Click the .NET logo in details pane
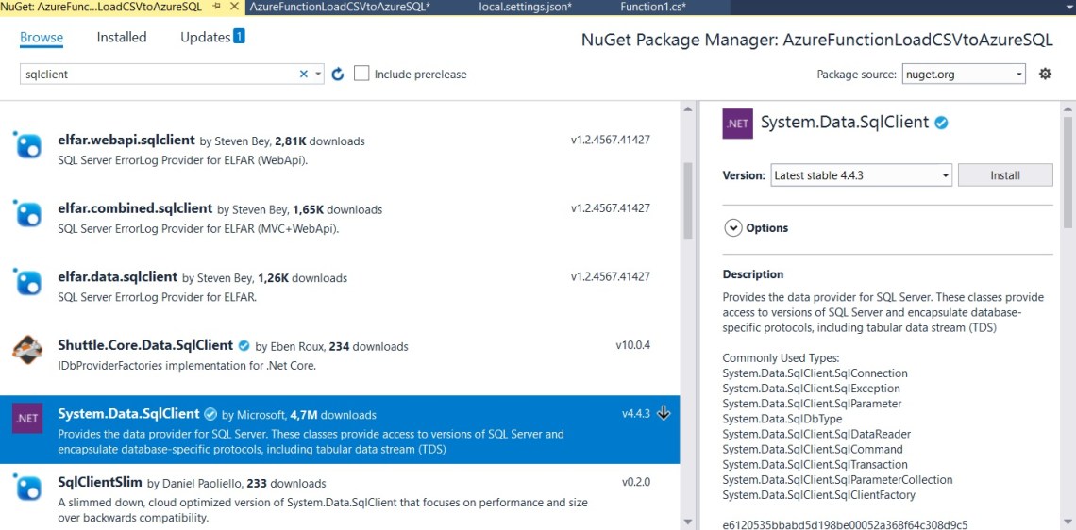 click(738, 124)
